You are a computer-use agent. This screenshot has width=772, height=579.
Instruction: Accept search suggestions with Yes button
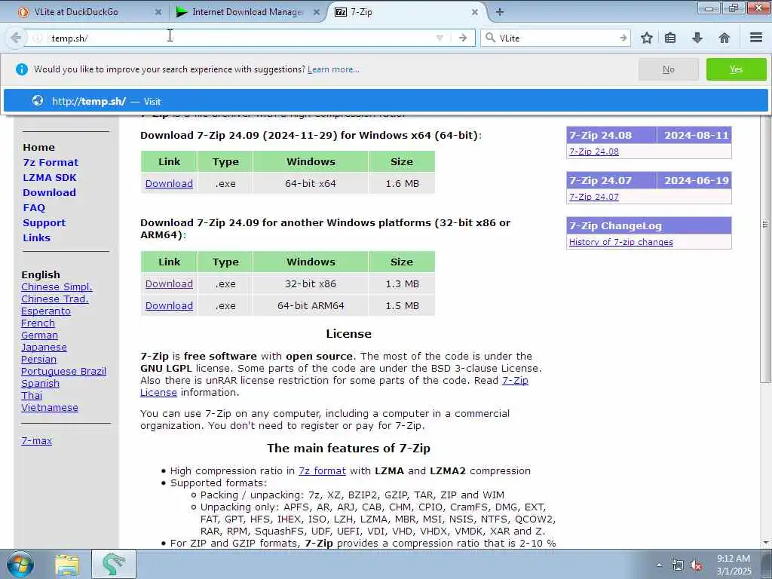pyautogui.click(x=736, y=69)
